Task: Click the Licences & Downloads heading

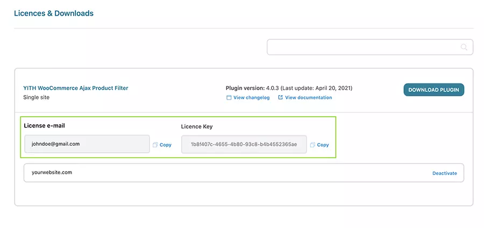Action: [53, 13]
